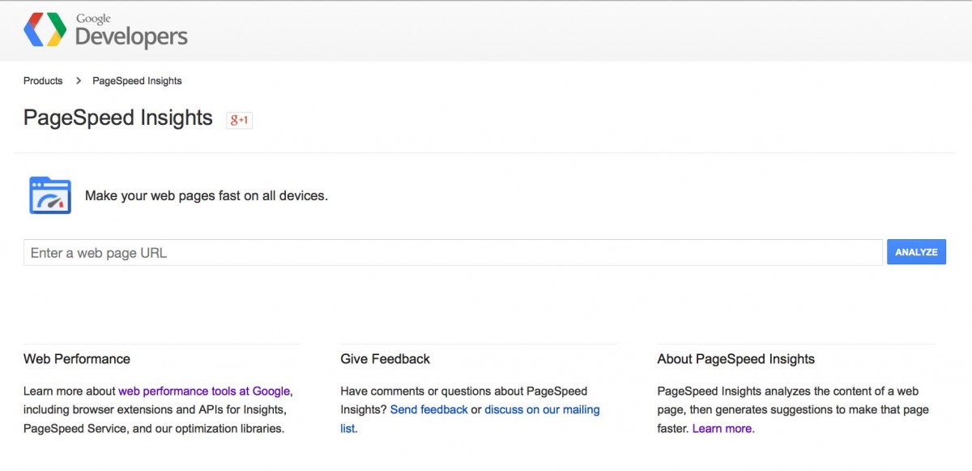
Task: Click the Analyze button
Action: [x=916, y=252]
